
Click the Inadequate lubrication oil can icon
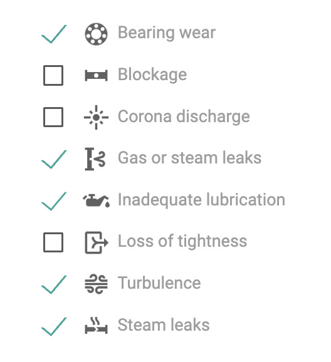click(96, 200)
